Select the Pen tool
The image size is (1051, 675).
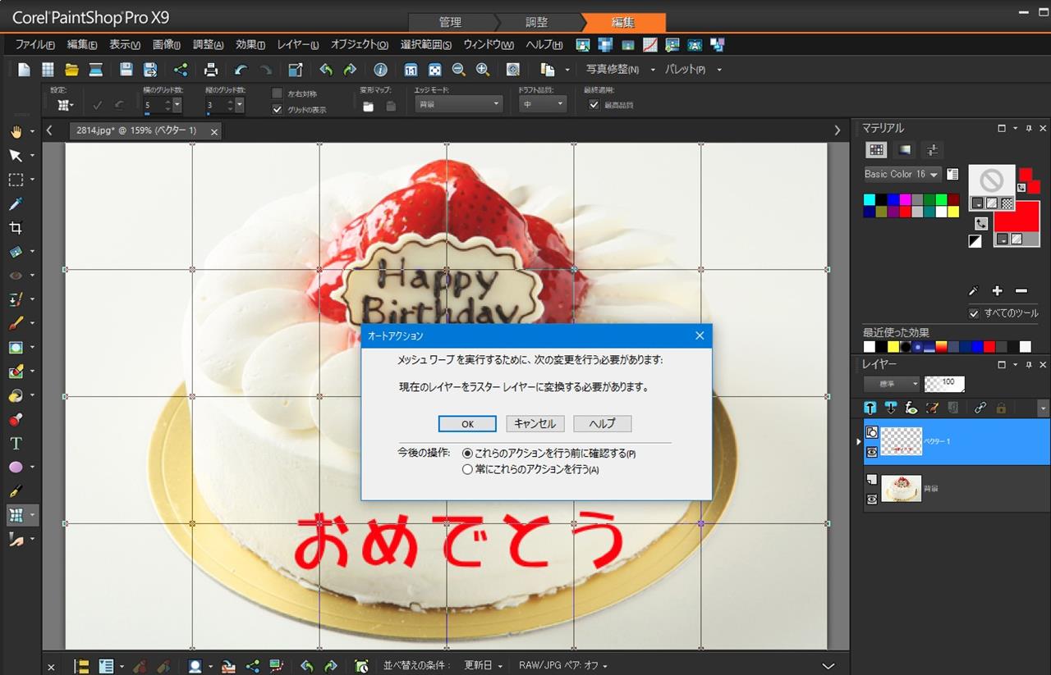click(x=16, y=491)
